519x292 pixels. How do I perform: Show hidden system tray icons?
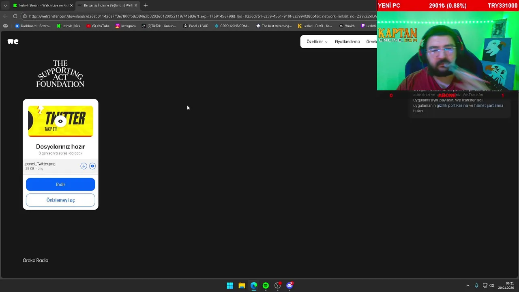468,286
